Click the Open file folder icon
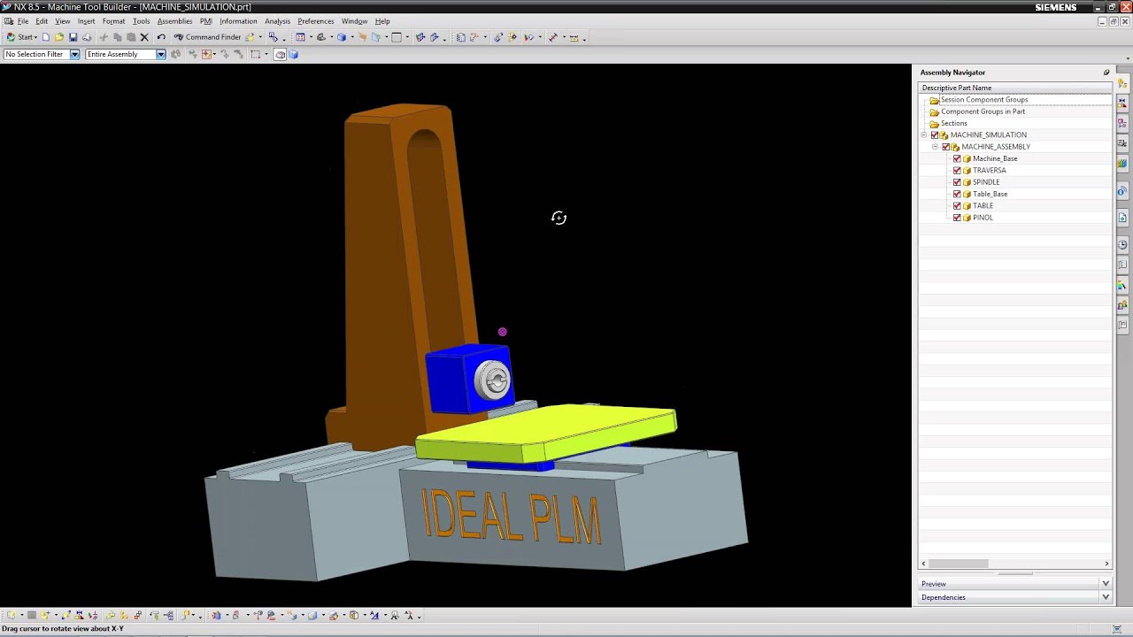Image resolution: width=1133 pixels, height=637 pixels. pos(59,37)
